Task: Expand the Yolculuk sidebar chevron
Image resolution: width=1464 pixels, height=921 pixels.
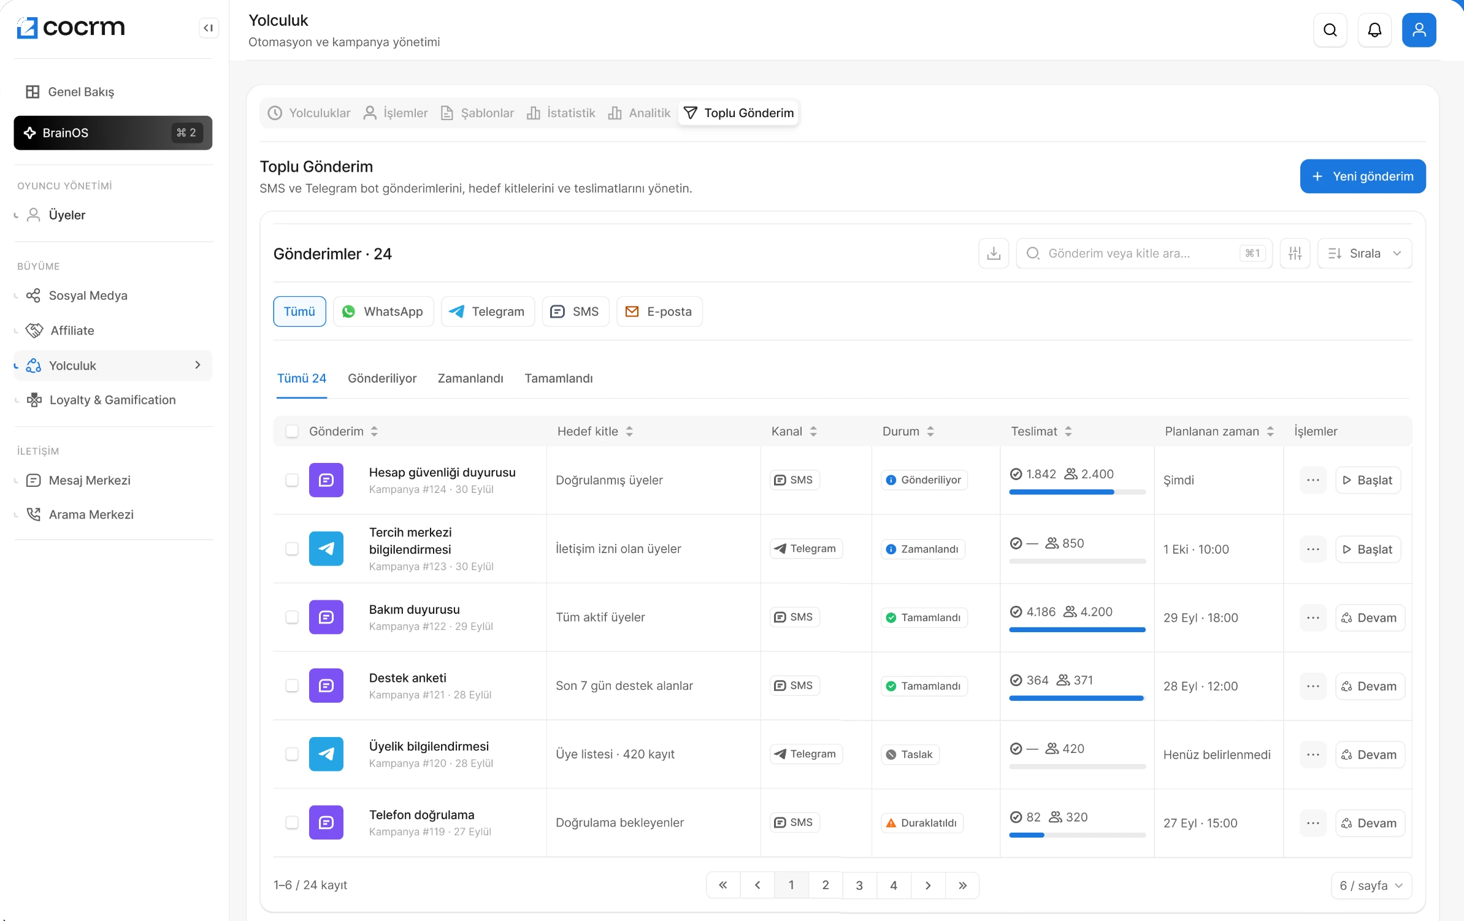Action: 197,365
